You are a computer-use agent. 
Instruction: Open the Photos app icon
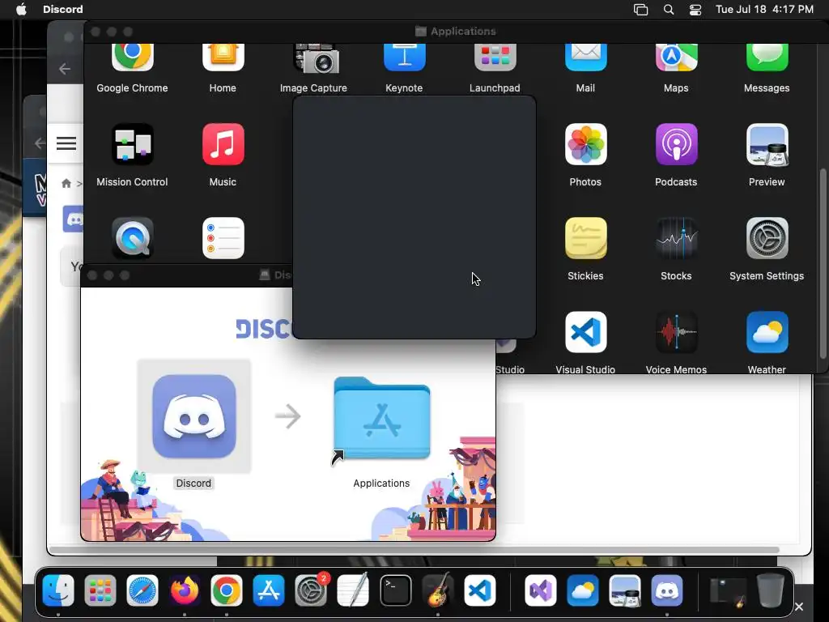(x=586, y=144)
